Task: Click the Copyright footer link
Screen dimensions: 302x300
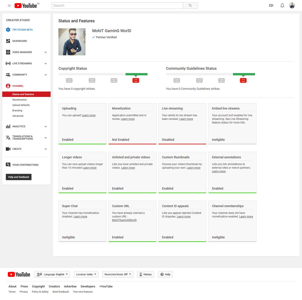Action: click(x=38, y=286)
